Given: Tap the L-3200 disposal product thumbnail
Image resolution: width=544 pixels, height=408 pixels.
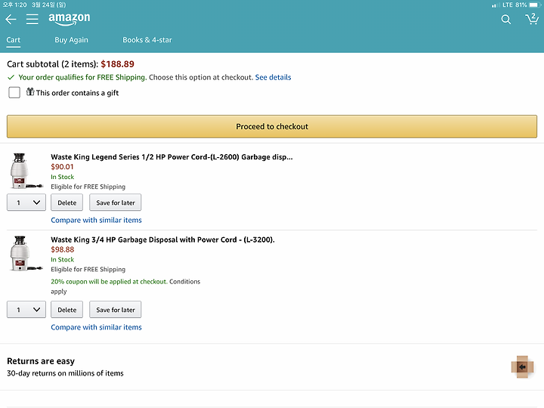Looking at the screenshot, I should pos(26,254).
